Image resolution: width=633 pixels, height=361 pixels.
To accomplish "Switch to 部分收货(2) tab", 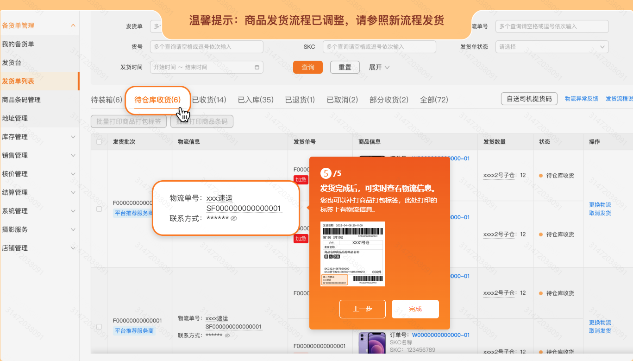I will click(x=389, y=100).
